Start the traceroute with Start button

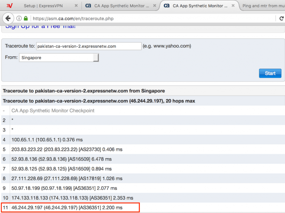point(270,73)
